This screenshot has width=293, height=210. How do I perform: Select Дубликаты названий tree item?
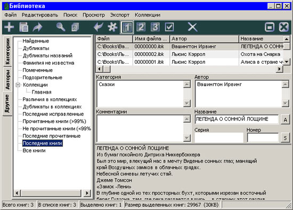[x=47, y=56]
